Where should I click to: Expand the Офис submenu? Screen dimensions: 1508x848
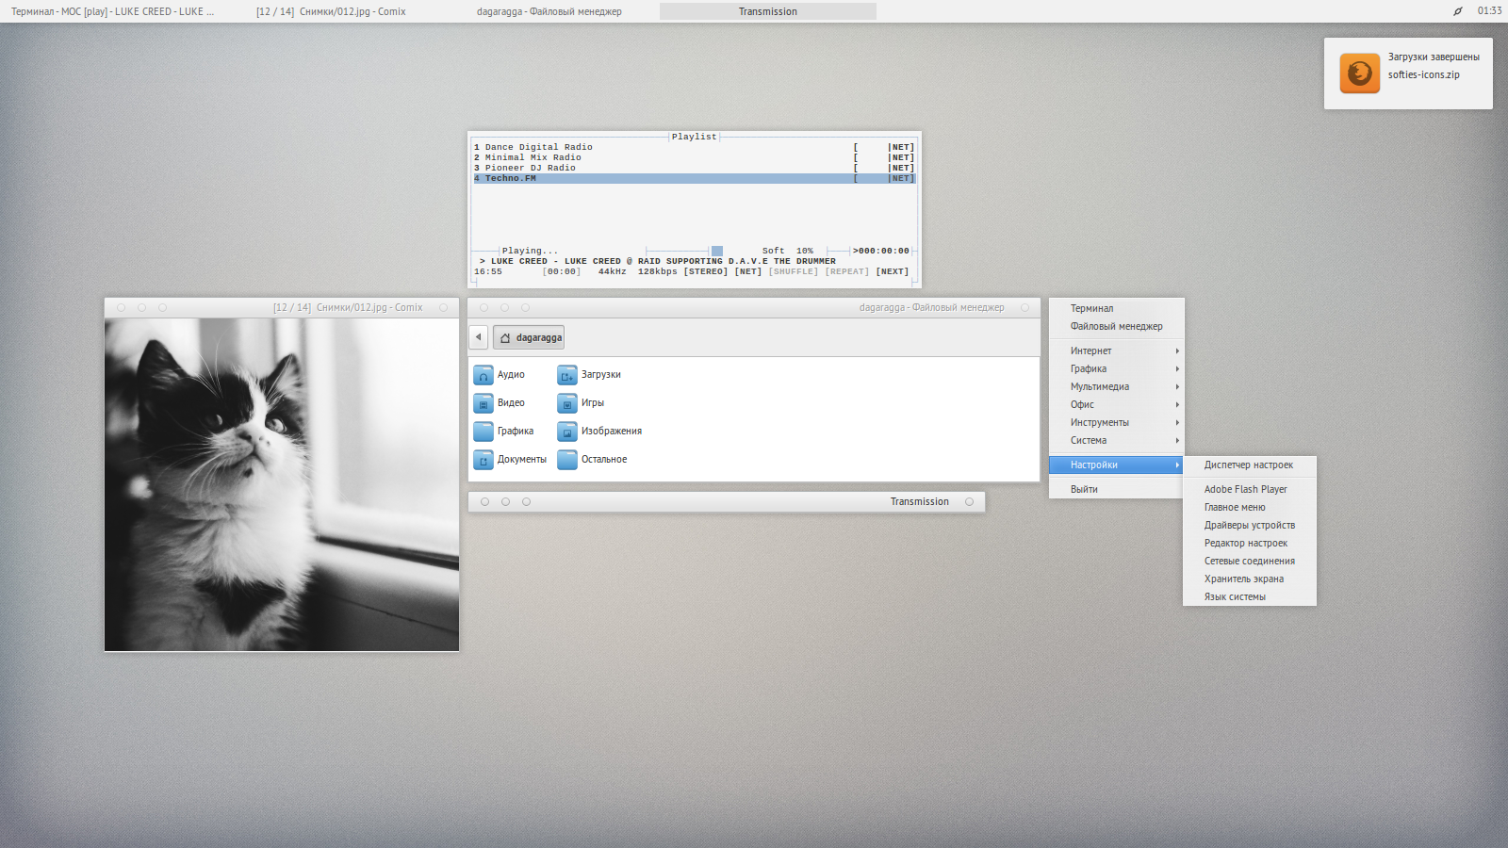pos(1116,405)
